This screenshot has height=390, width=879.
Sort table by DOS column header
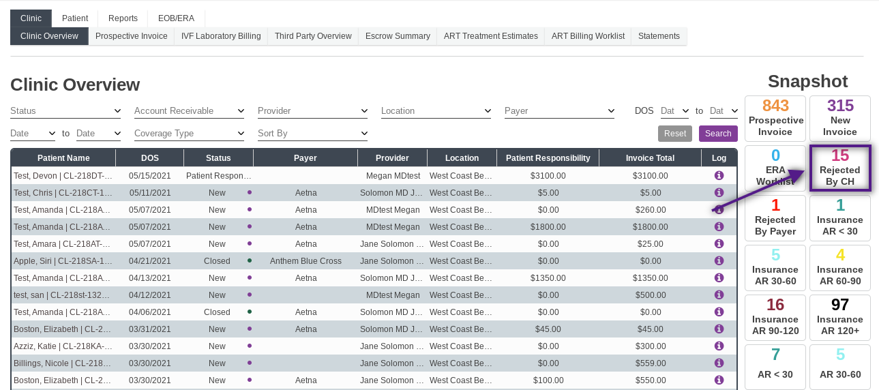[150, 158]
